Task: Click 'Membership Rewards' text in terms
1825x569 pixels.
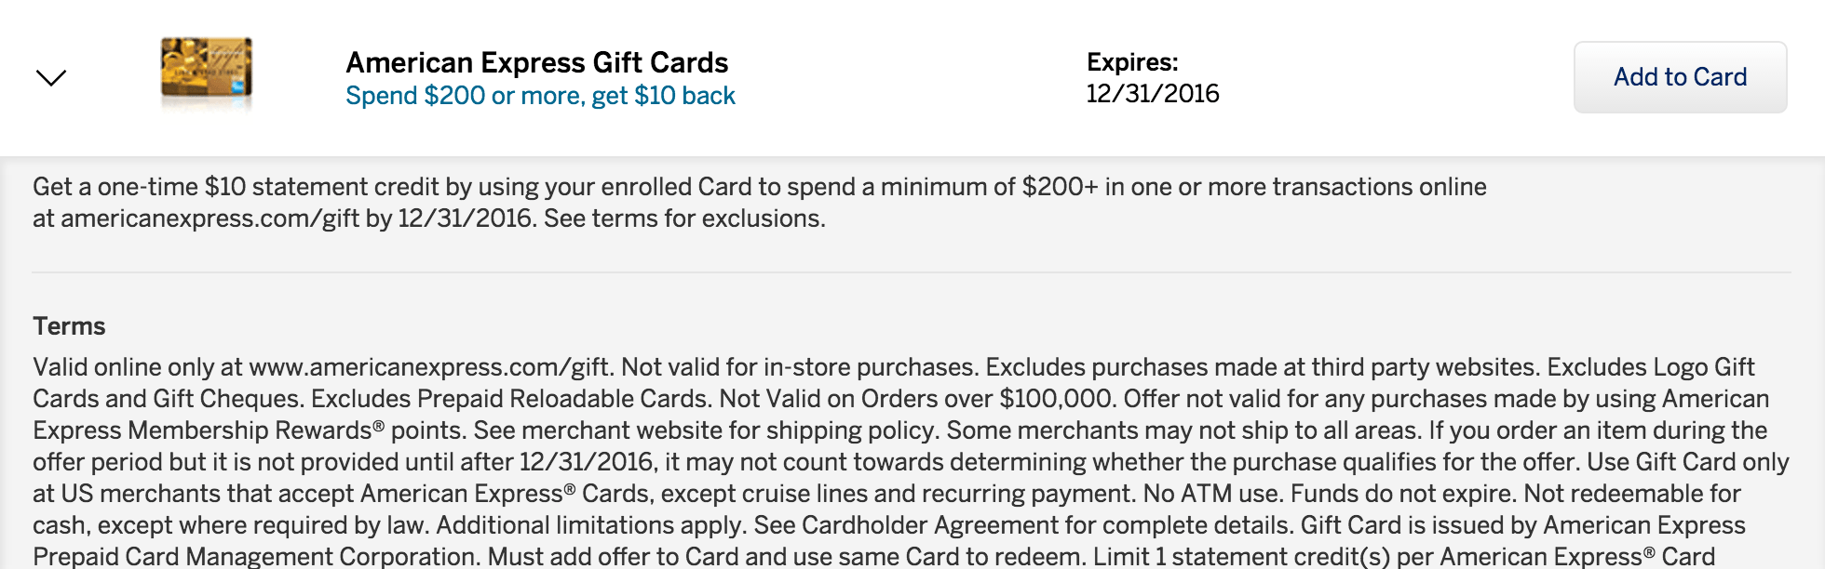Action: [x=250, y=430]
